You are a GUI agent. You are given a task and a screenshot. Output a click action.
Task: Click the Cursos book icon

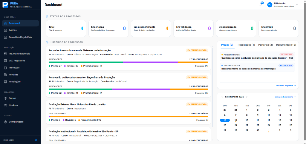tap(5, 98)
